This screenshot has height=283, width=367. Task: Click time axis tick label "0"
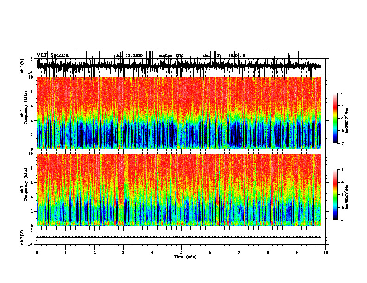[37, 252]
